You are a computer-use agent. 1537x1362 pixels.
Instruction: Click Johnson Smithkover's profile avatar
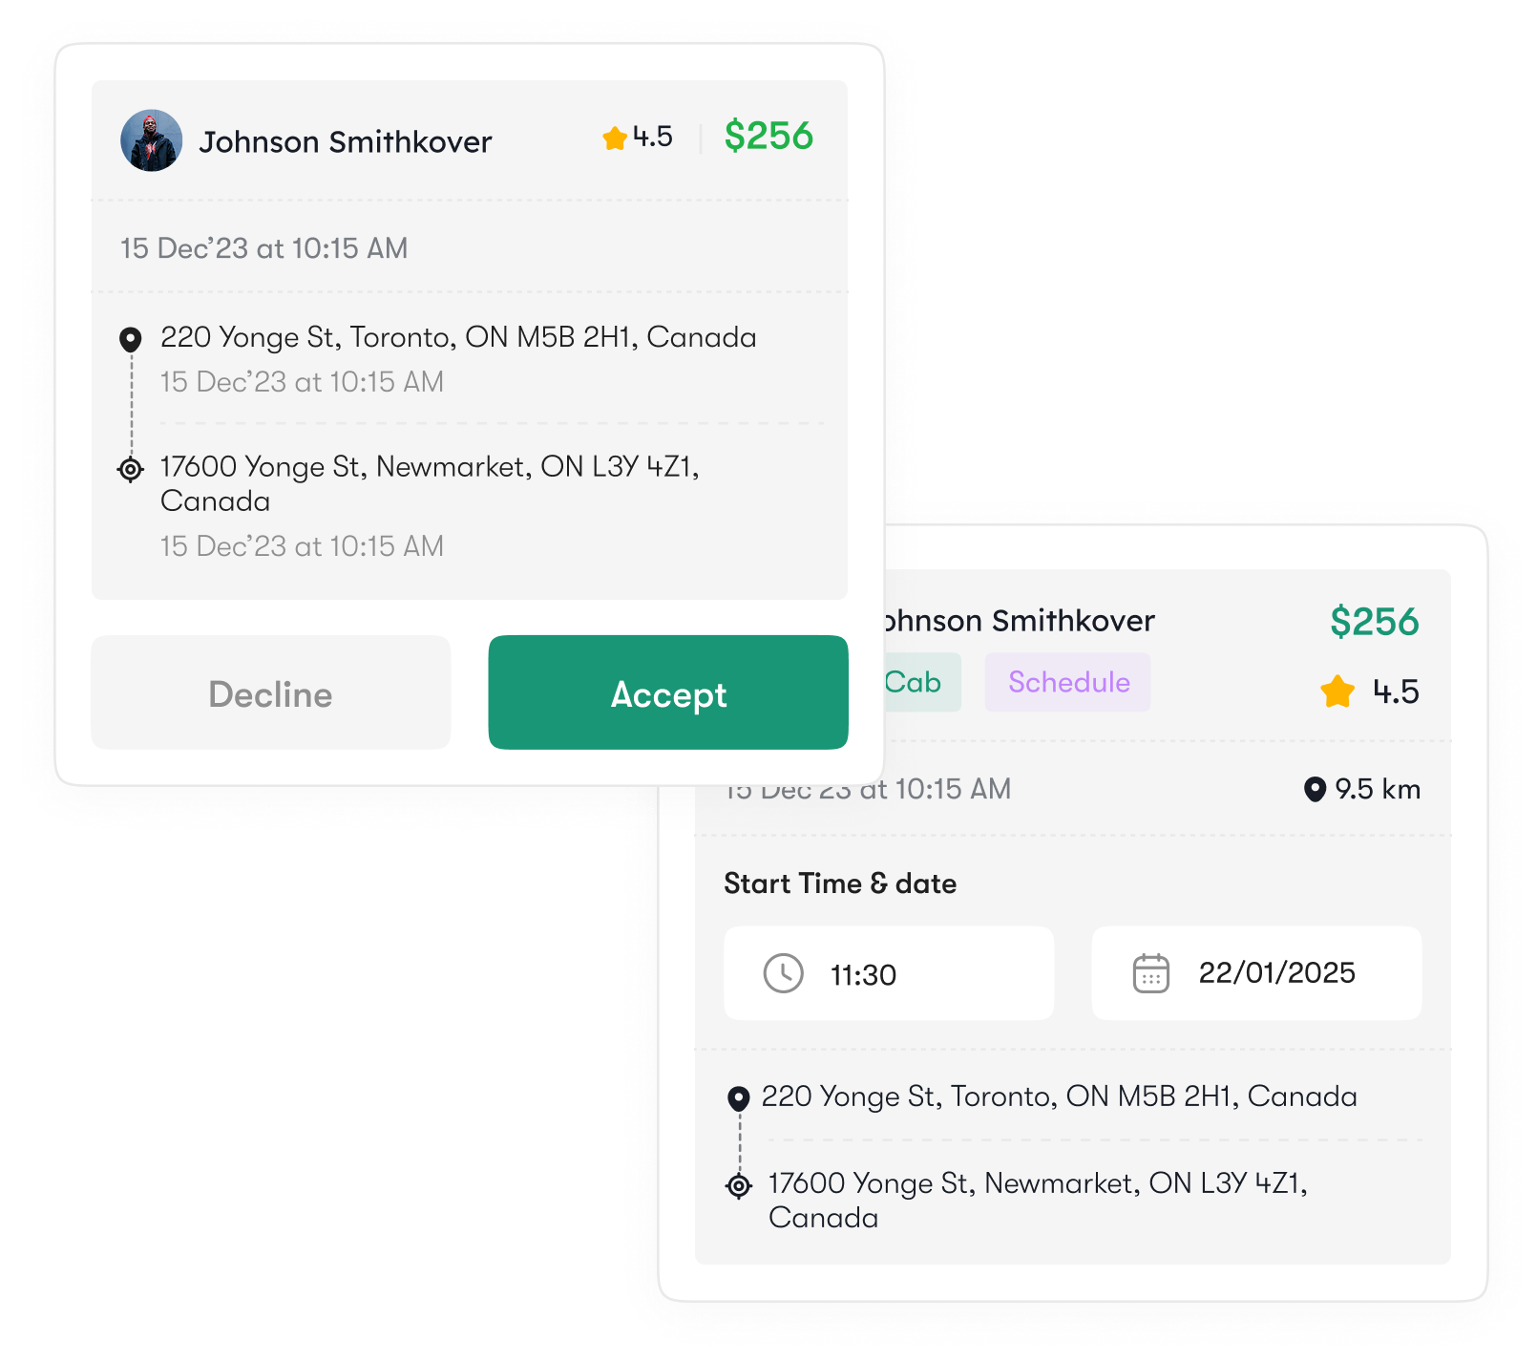point(151,140)
